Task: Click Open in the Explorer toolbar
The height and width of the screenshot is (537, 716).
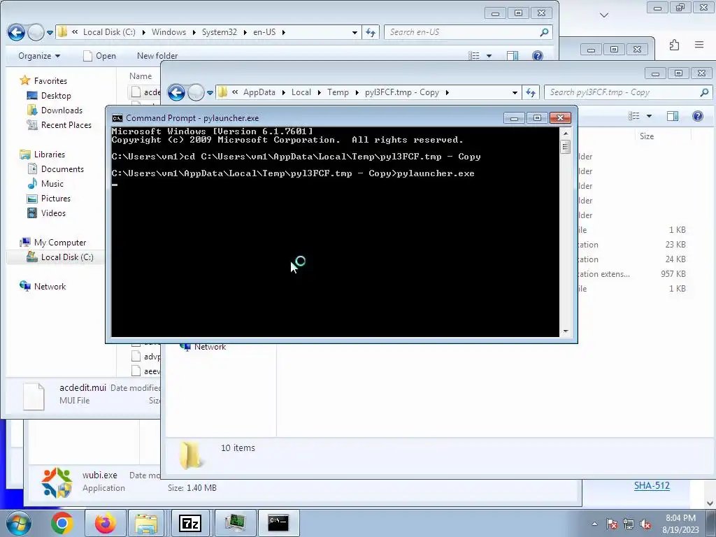Action: tap(100, 56)
